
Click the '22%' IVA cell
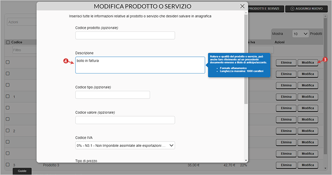point(244,165)
